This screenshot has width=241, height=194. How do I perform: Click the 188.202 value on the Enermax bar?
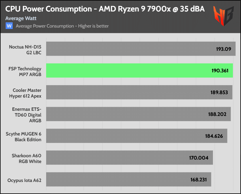coord(217,114)
